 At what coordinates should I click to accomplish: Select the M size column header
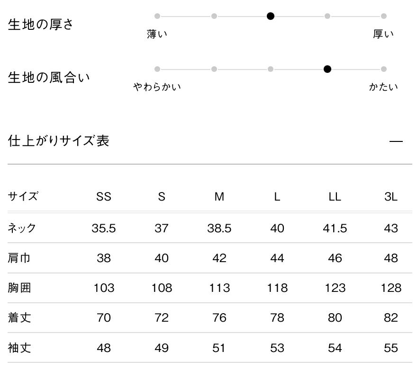point(219,197)
